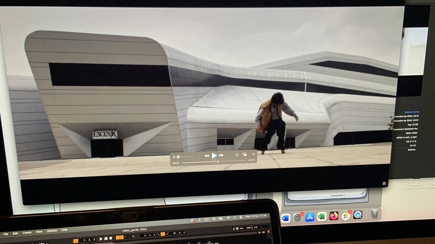This screenshot has width=435, height=244.
Task: Collapse info with Mostrar menos link
Action: pyautogui.click(x=411, y=112)
